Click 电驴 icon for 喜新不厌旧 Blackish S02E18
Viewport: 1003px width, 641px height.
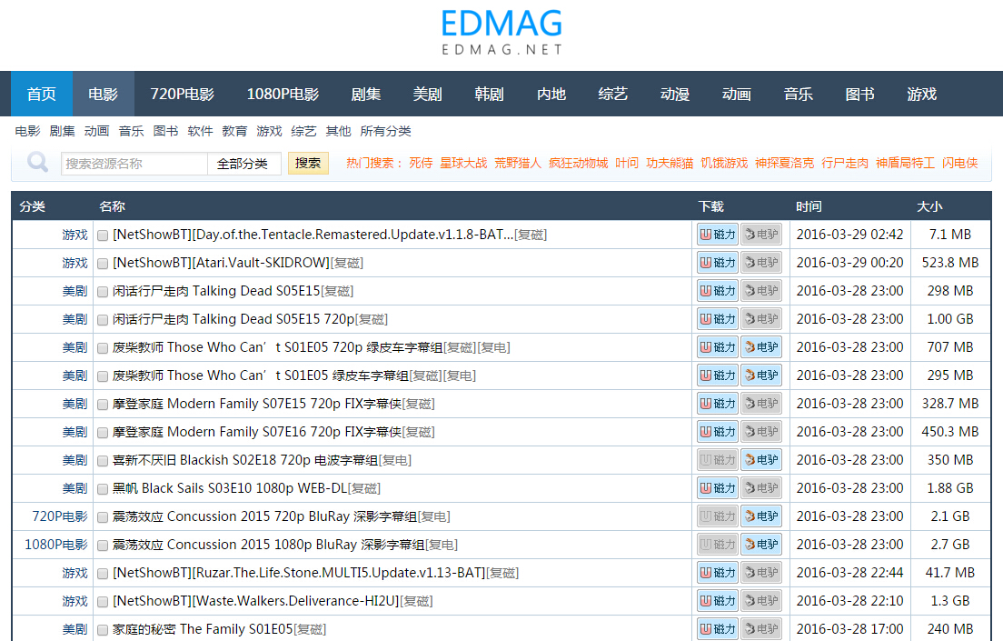click(760, 459)
